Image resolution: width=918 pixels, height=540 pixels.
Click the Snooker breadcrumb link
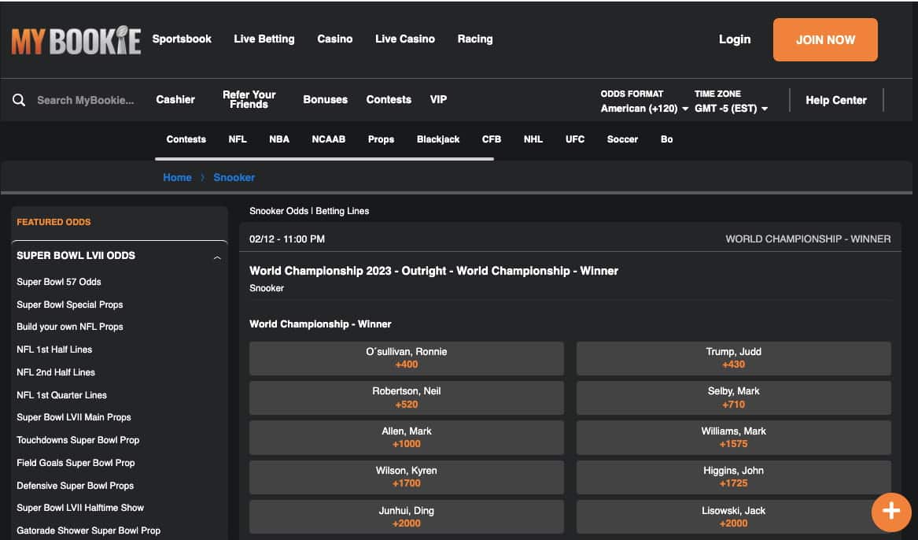click(234, 177)
